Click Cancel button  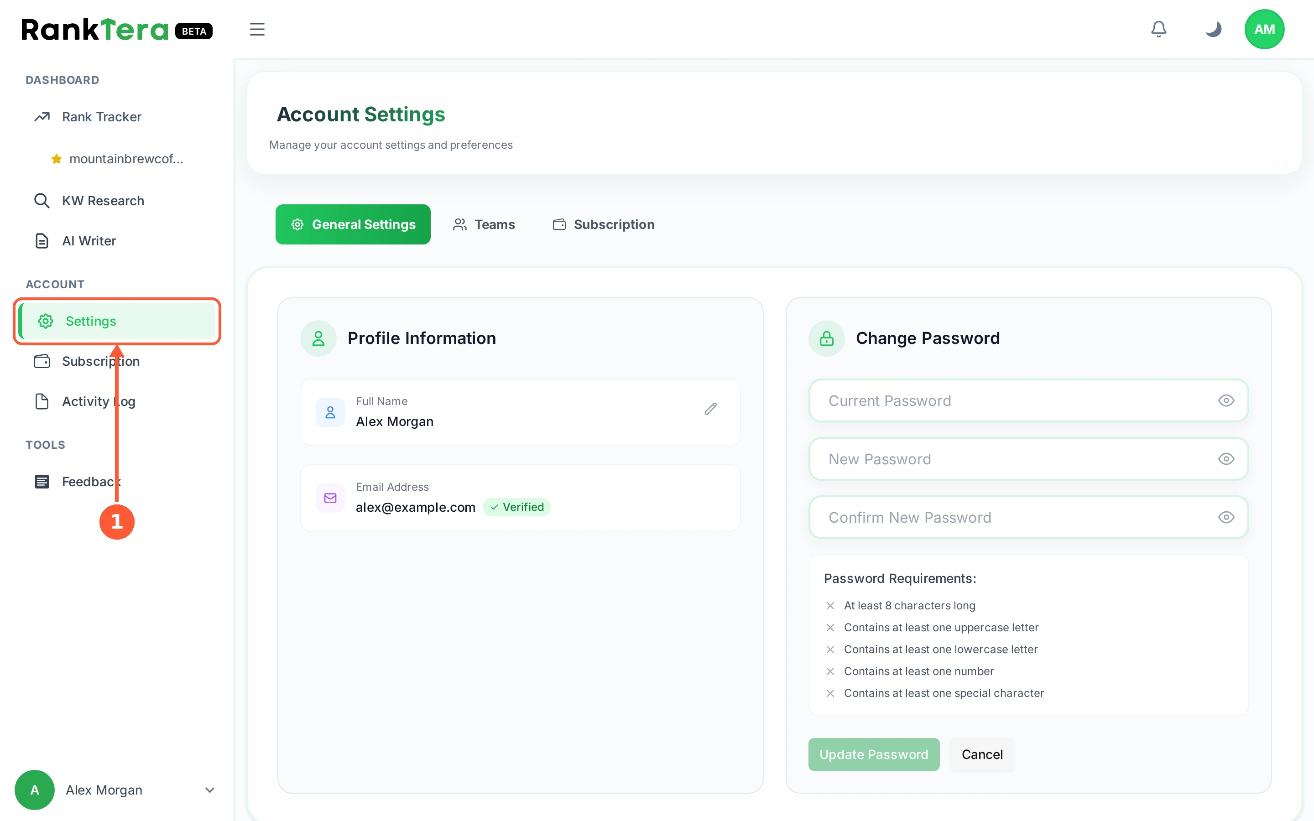[982, 754]
